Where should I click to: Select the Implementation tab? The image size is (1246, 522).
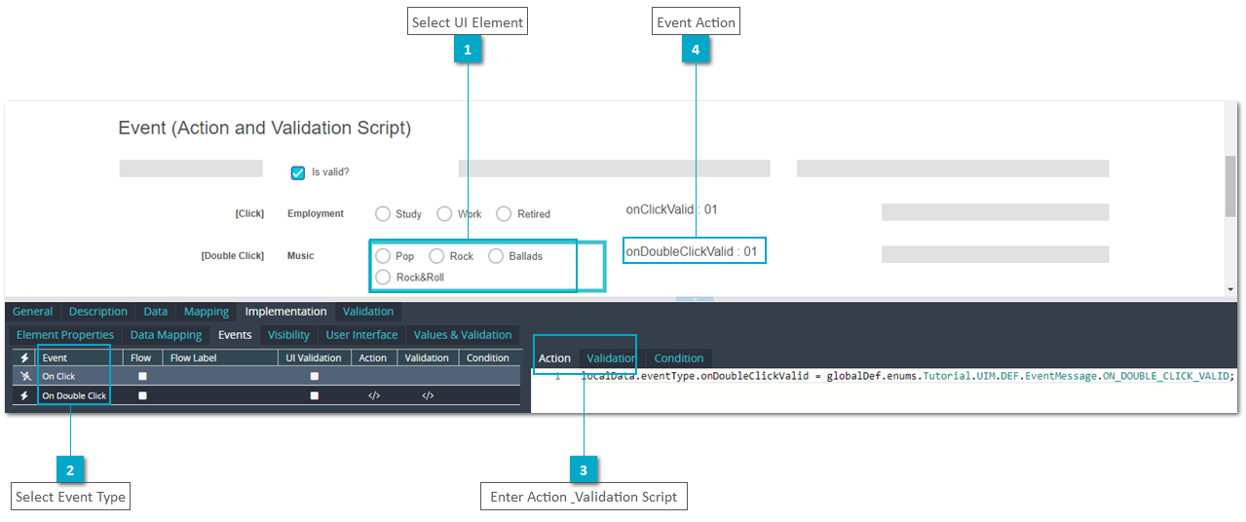(x=285, y=312)
